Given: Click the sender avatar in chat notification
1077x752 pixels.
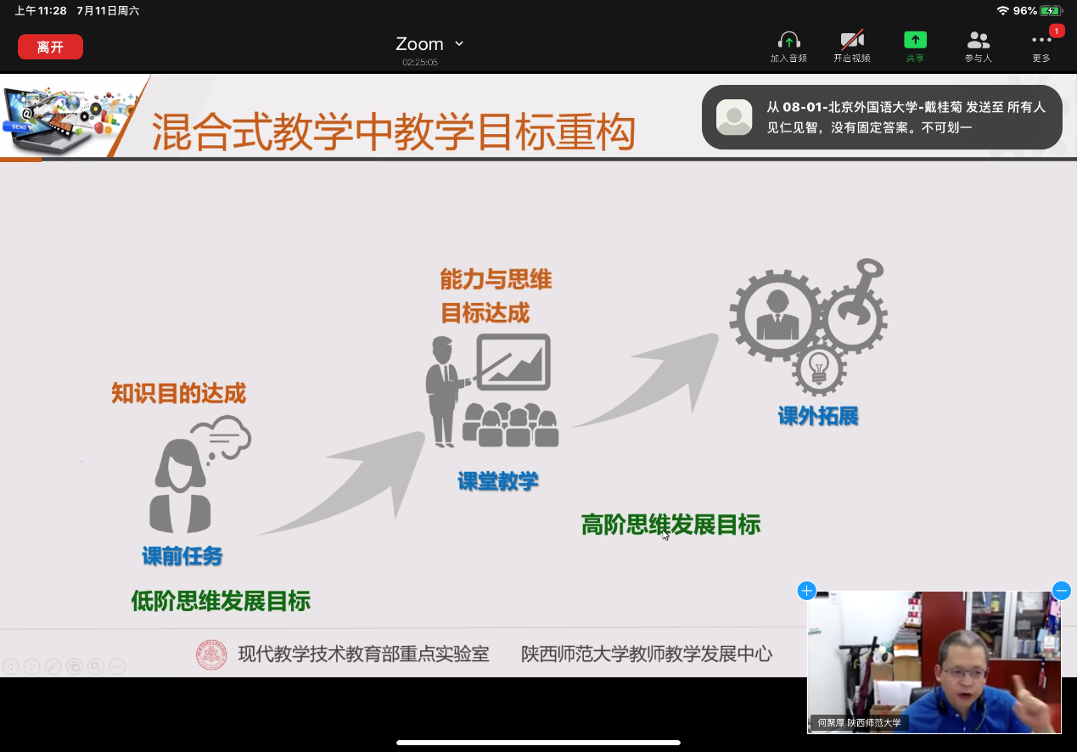Looking at the screenshot, I should tap(734, 117).
